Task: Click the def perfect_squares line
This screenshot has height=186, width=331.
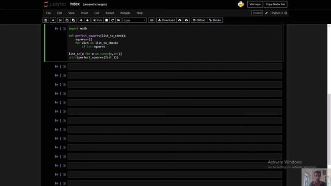Action: (98, 36)
